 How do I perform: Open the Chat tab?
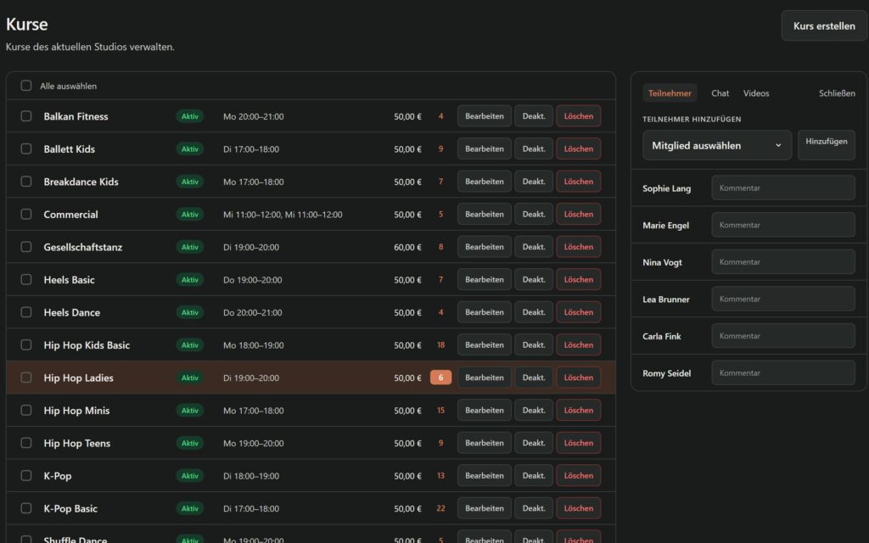coord(720,93)
